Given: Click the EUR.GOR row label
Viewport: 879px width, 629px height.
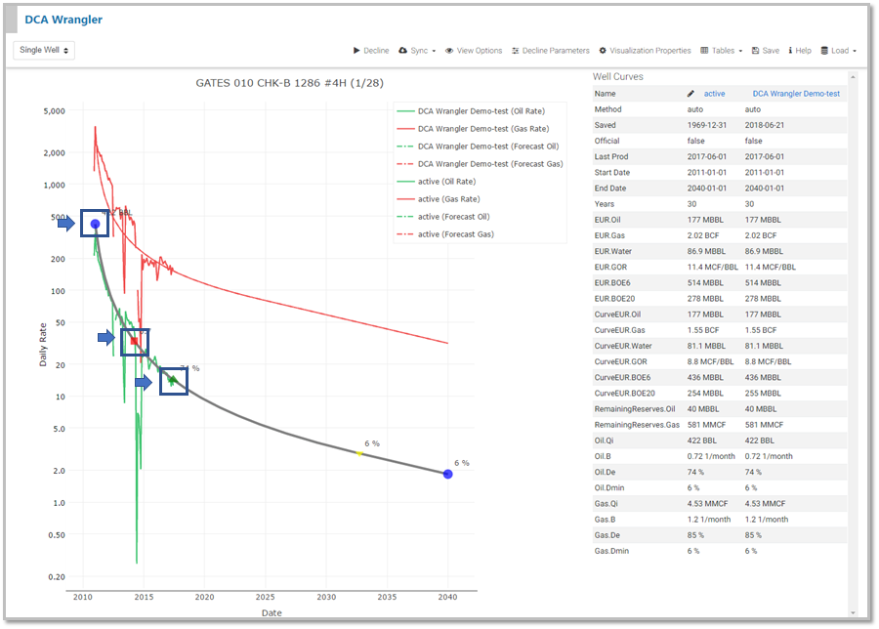Looking at the screenshot, I should click(610, 268).
